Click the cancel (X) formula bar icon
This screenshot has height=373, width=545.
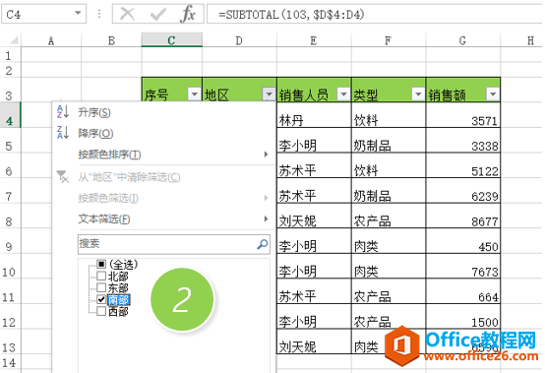pos(127,14)
